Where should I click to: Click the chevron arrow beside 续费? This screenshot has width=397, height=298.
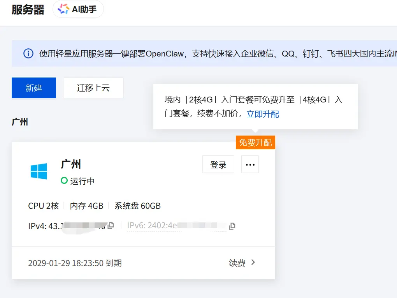tap(253, 262)
